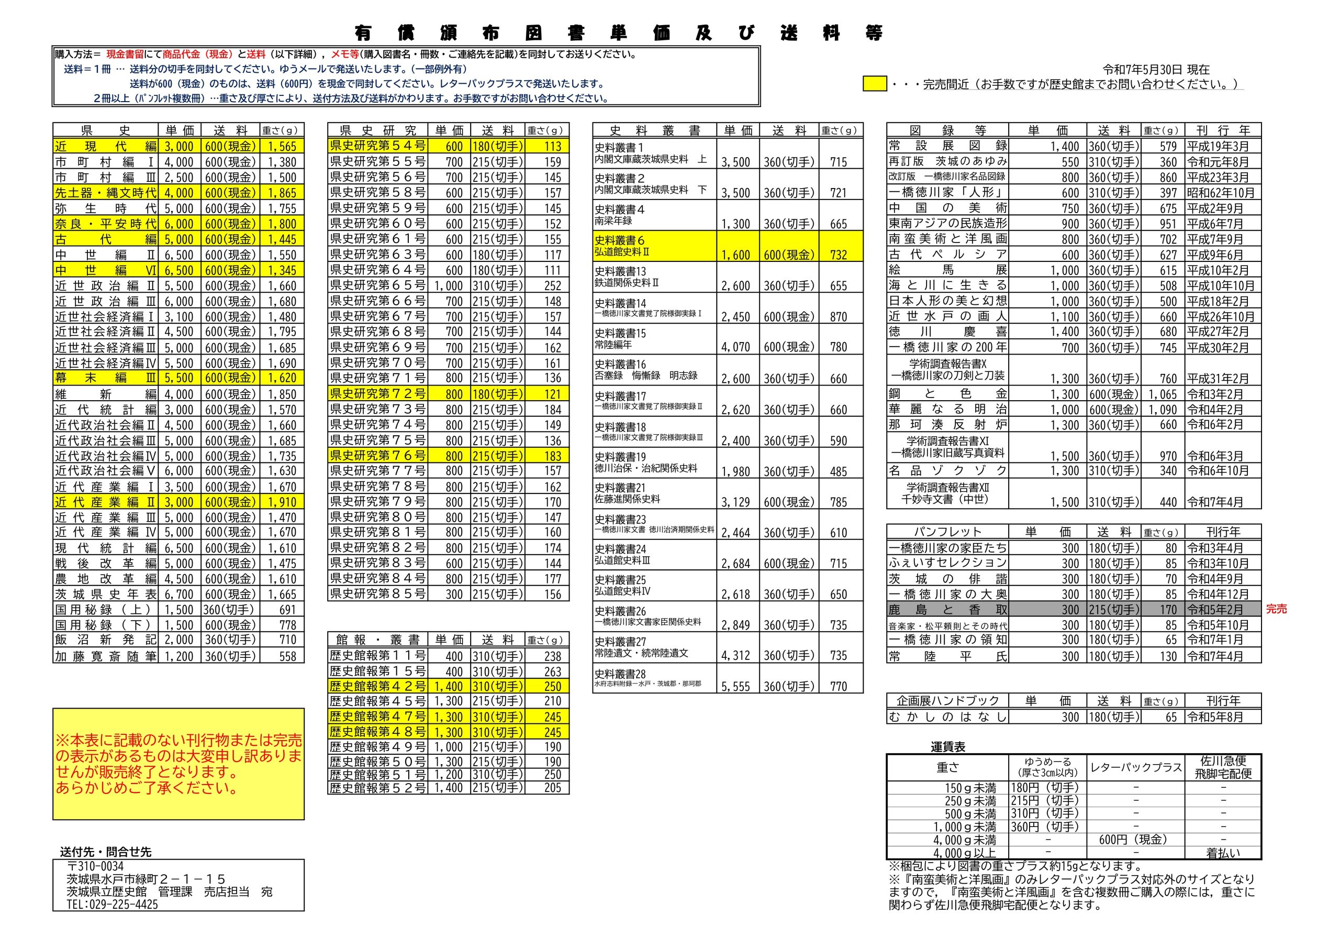Click the yellow notice box about 完売
Image resolution: width=1340 pixels, height=948 pixels.
point(178,764)
